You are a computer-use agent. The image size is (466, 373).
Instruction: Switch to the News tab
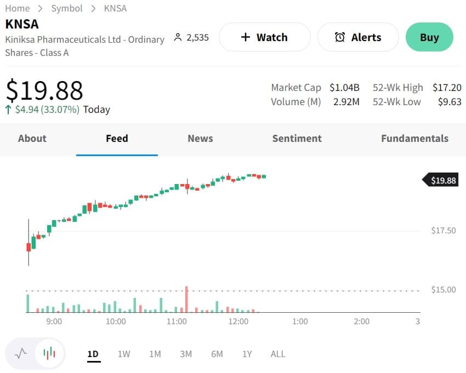200,139
